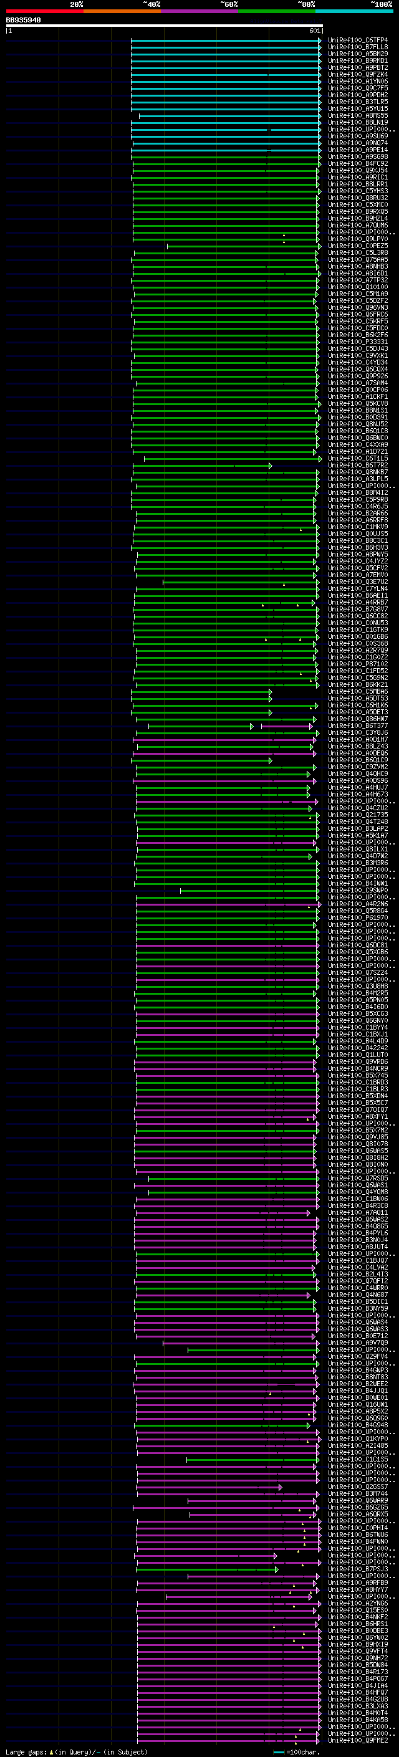Click the UniRef100_A9RIC1 label
The width and height of the screenshot is (399, 1757).
(358, 178)
